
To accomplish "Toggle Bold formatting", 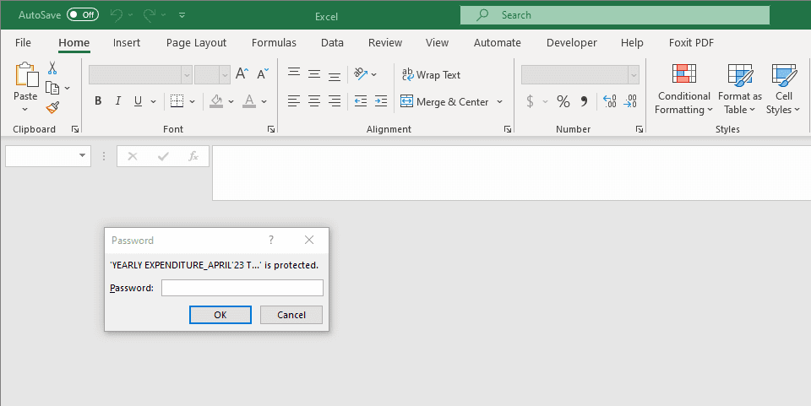I will [98, 101].
